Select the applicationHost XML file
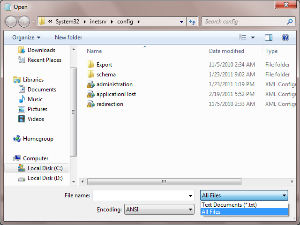This screenshot has height=225, width=300. point(116,94)
